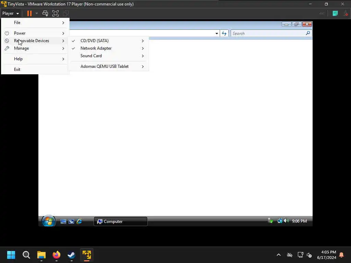Click the host muted volume tray icon
This screenshot has height=263, width=351.
click(x=309, y=255)
